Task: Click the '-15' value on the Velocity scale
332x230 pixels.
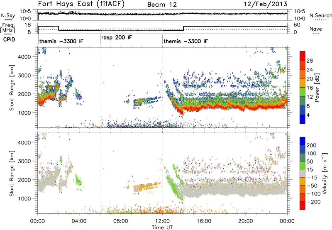Action: 312,177
